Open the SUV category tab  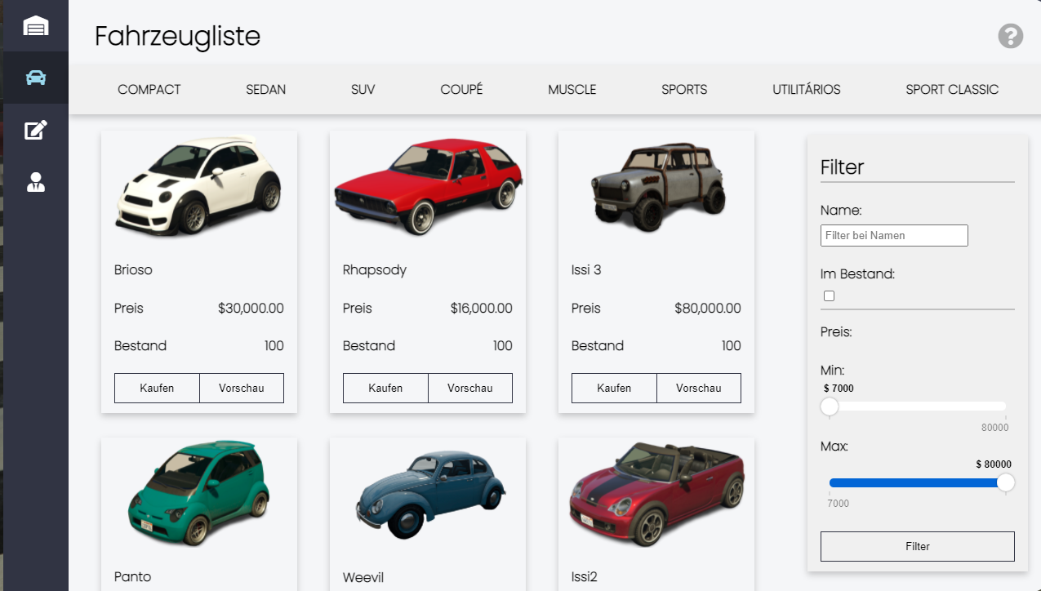tap(363, 90)
